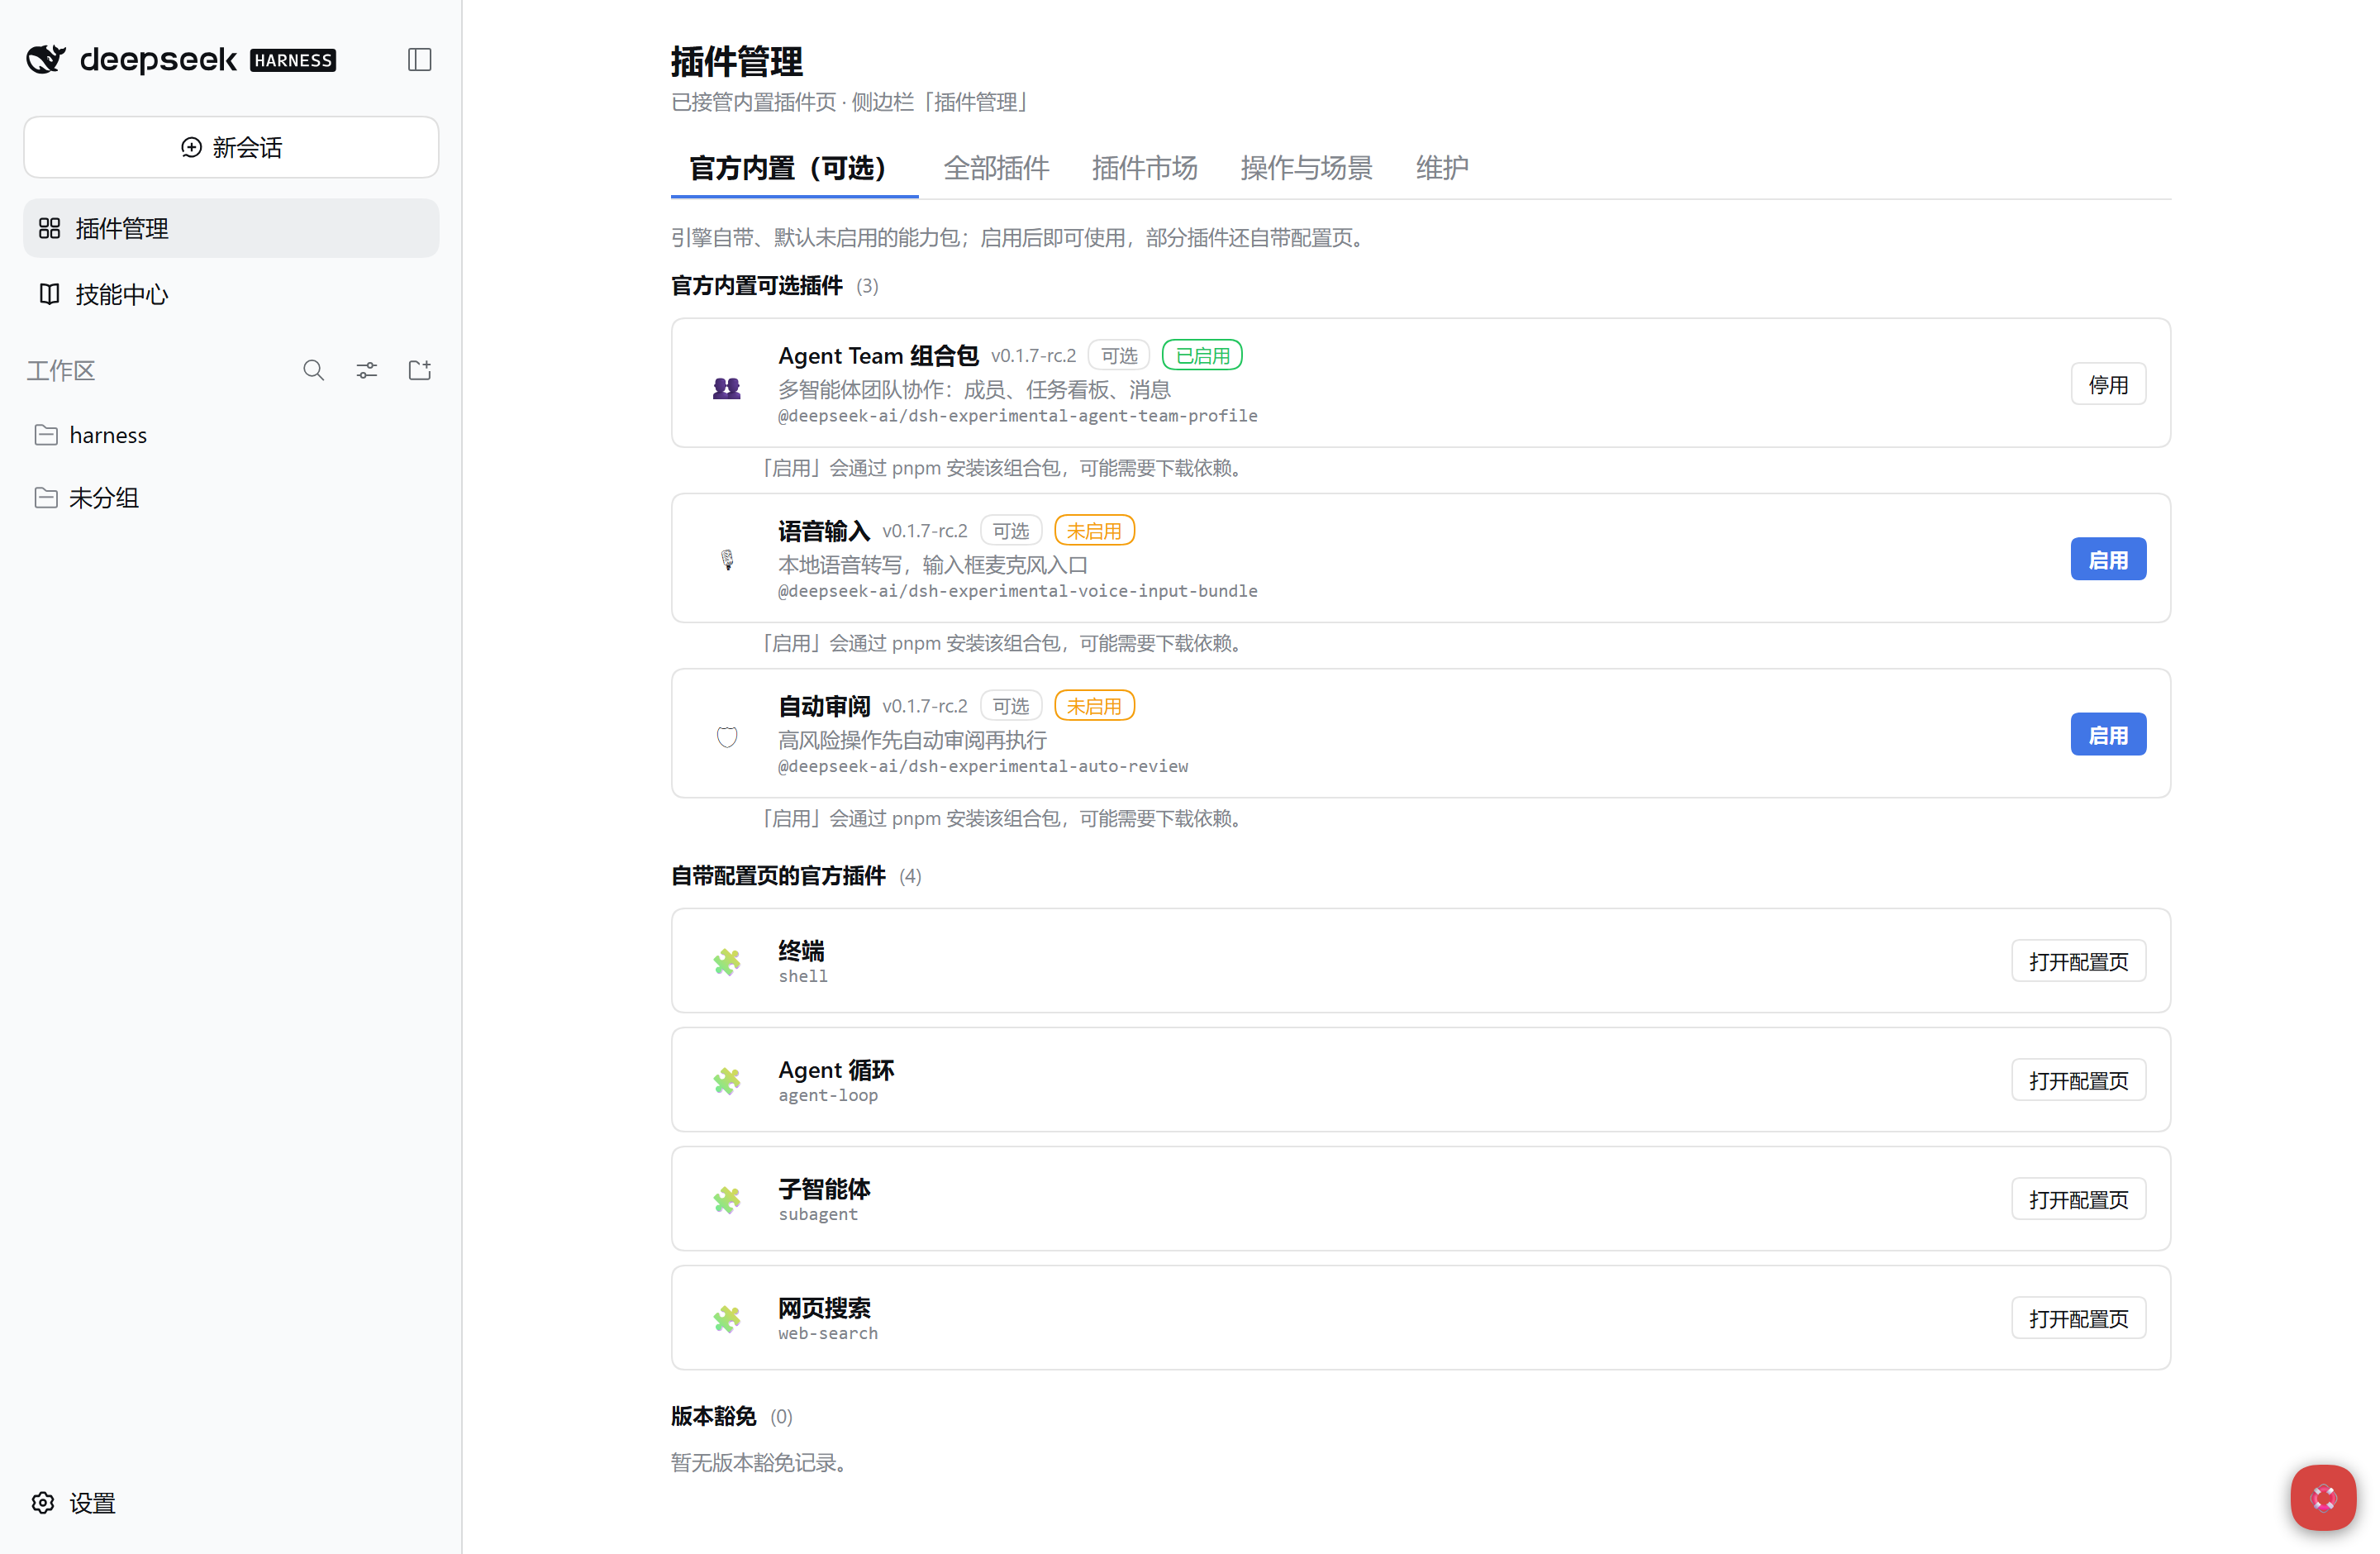
Task: Click the 版本豁免 section heading
Action: pos(713,1416)
